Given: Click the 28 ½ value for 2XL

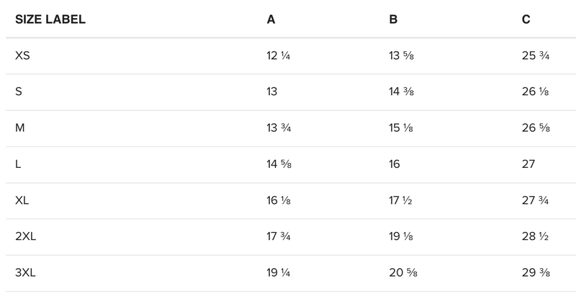Looking at the screenshot, I should click(x=535, y=236).
